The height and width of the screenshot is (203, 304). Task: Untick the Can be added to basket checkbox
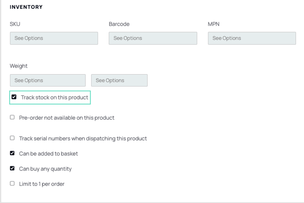click(12, 153)
